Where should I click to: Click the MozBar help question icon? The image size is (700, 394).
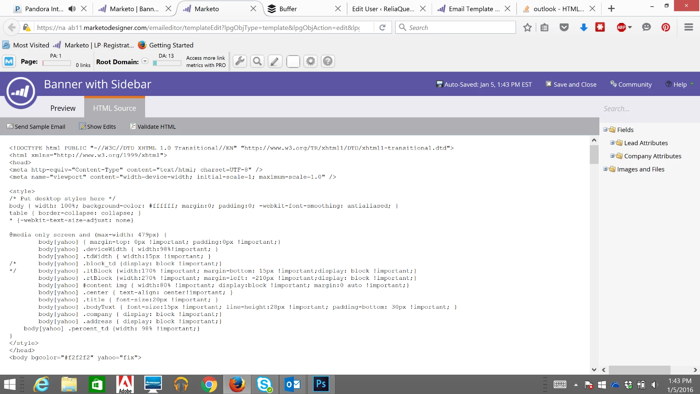point(328,61)
